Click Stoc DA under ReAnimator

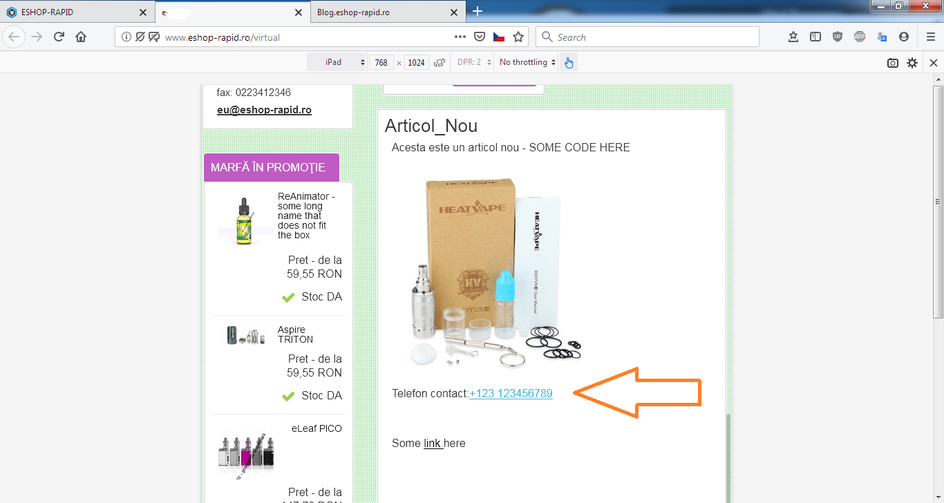point(312,297)
